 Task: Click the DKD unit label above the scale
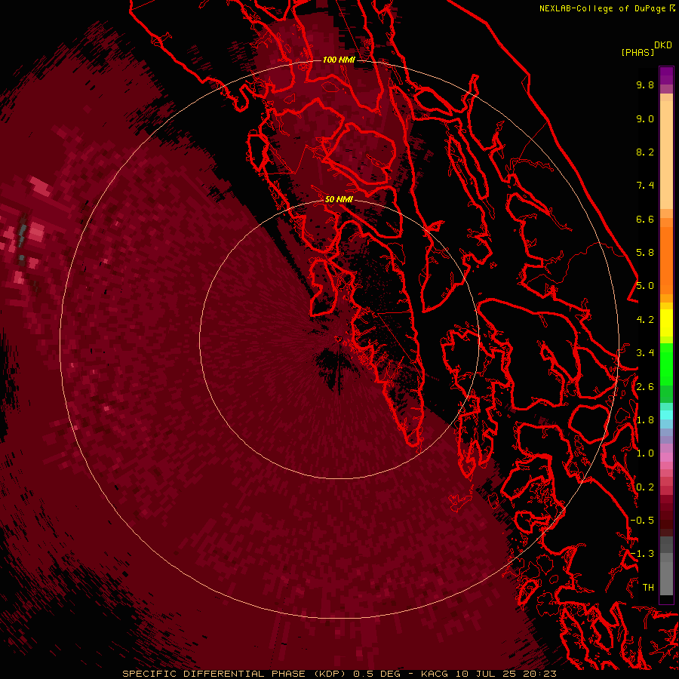pyautogui.click(x=663, y=45)
